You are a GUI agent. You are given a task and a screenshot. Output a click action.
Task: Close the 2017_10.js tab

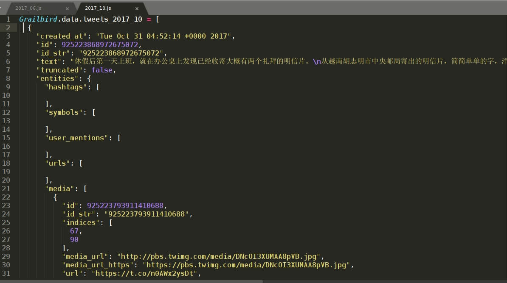pyautogui.click(x=137, y=9)
